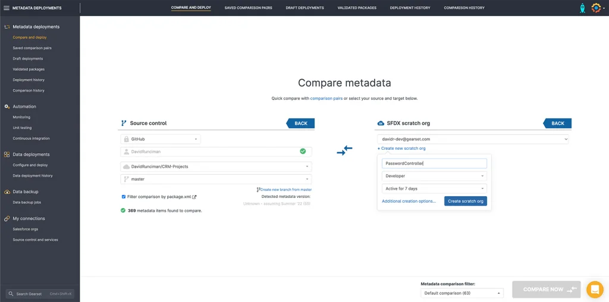Open the davidr-dev@gearset.com org dropdown
The width and height of the screenshot is (609, 302).
click(473, 139)
